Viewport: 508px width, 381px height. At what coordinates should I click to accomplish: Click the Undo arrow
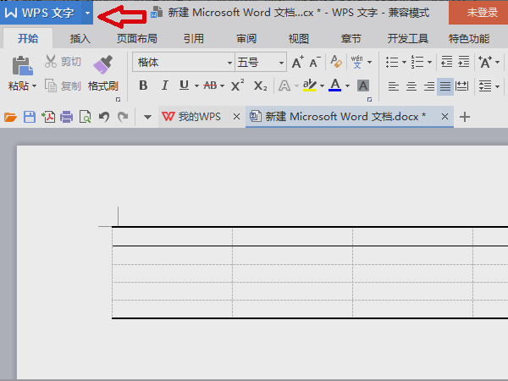tap(104, 117)
